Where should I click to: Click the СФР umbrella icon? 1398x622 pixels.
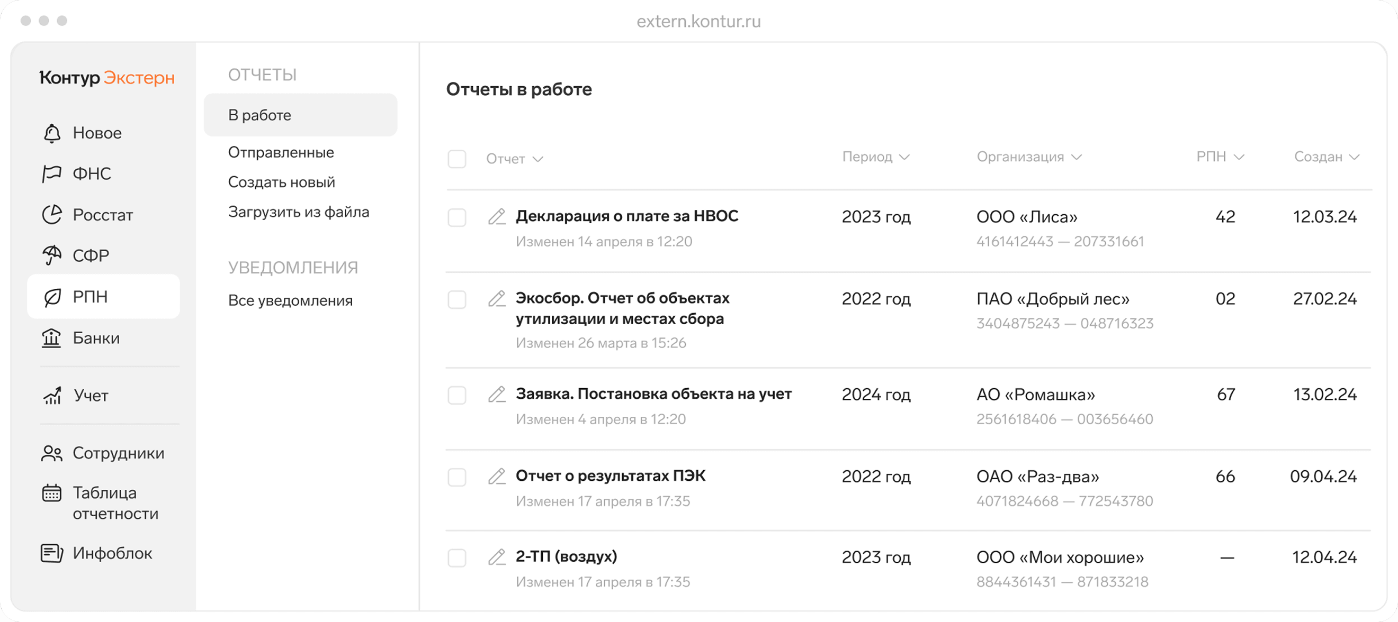[51, 254]
